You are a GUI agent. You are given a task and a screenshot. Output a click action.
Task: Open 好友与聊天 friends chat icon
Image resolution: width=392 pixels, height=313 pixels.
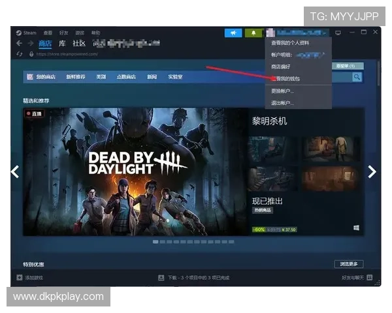tap(370, 278)
